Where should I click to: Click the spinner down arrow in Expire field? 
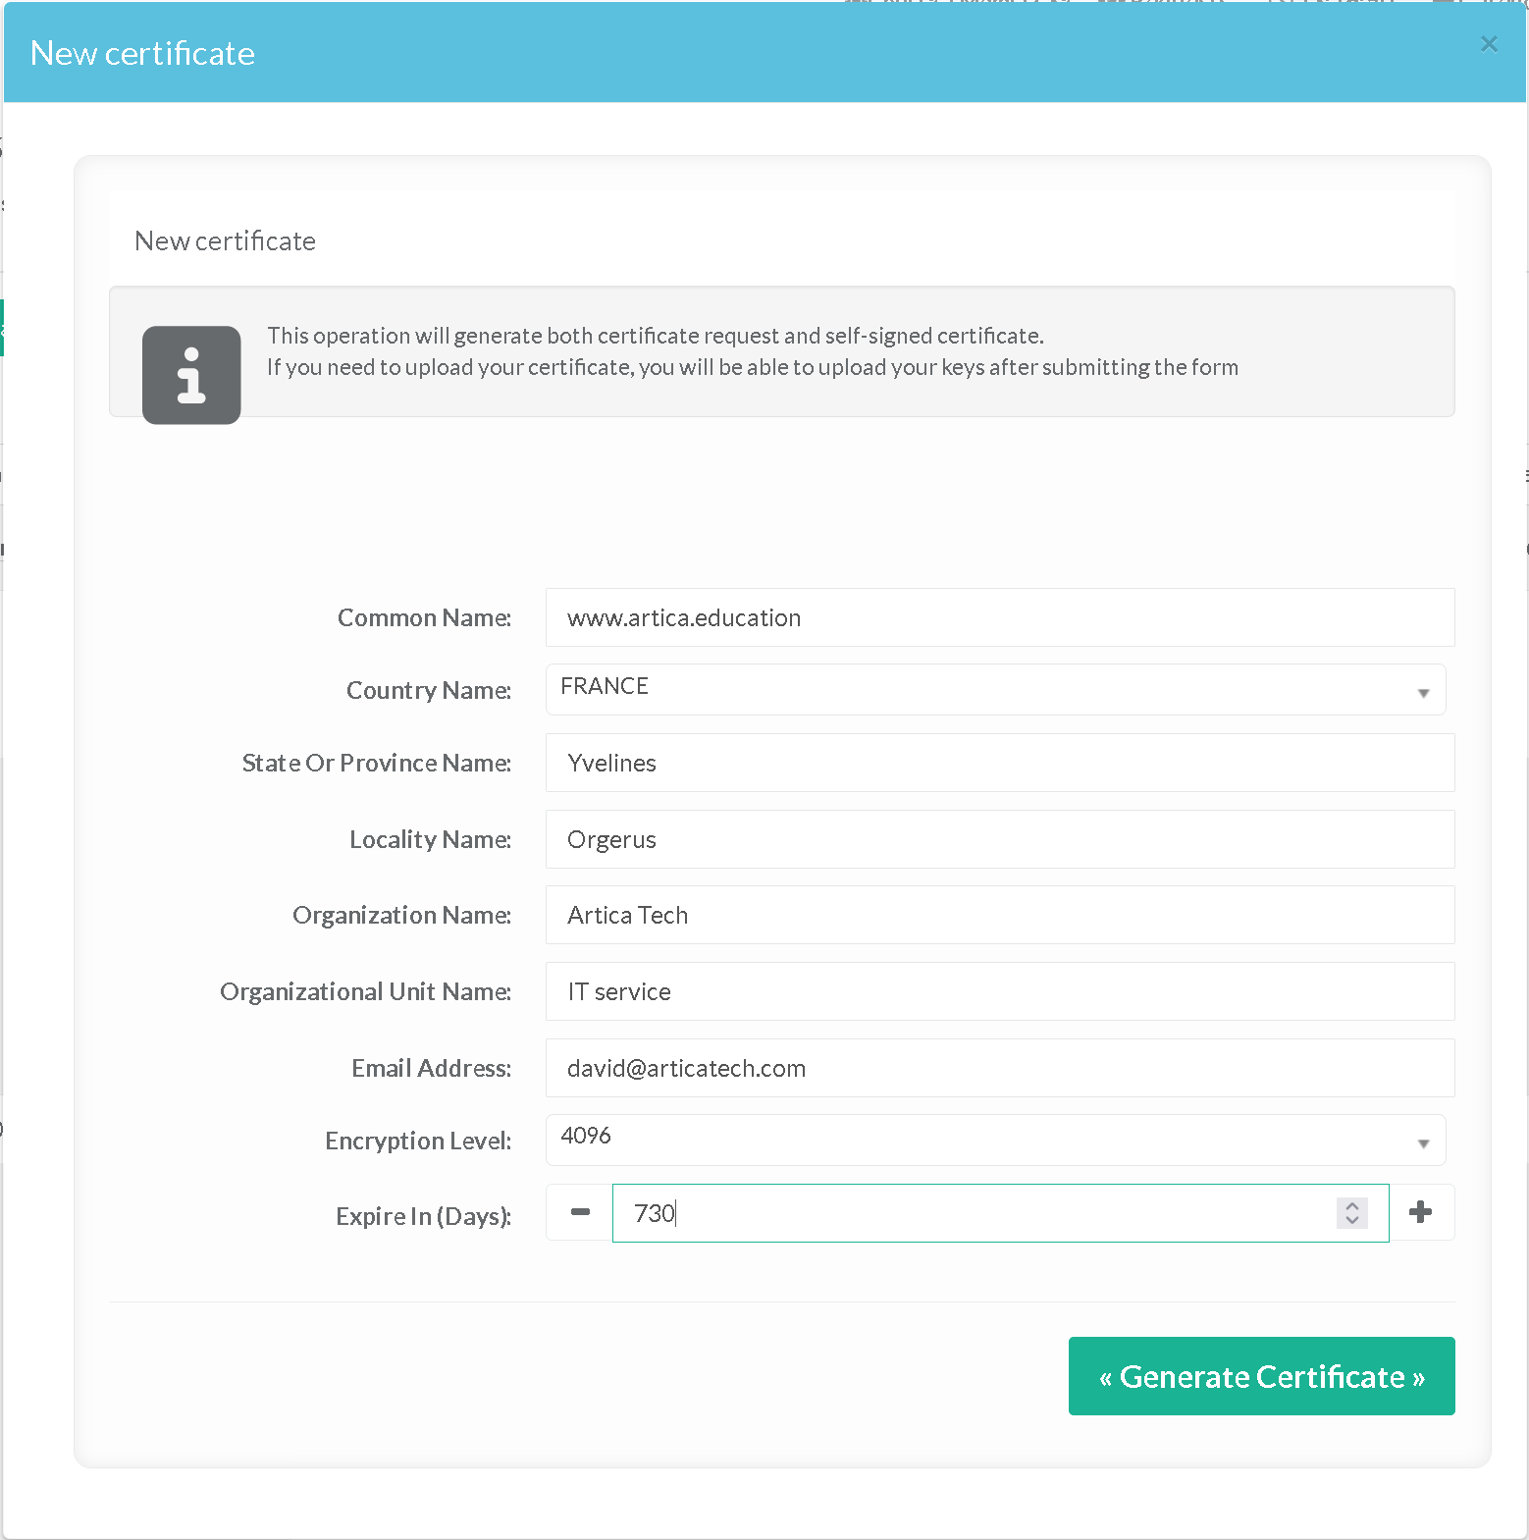coord(1352,1220)
